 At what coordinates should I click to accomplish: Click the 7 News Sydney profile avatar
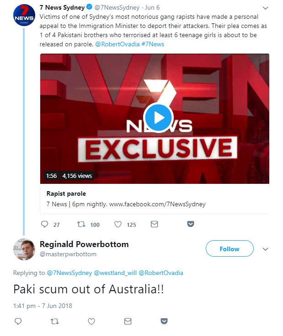[23, 17]
